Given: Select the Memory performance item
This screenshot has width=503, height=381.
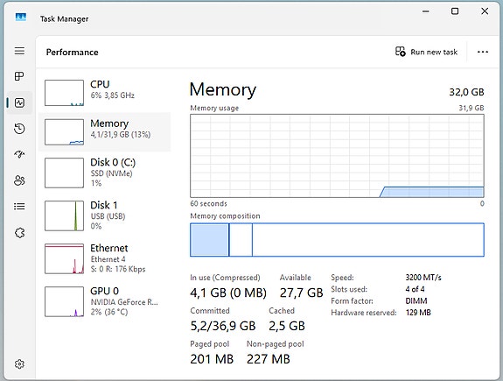Looking at the screenshot, I should tap(105, 131).
